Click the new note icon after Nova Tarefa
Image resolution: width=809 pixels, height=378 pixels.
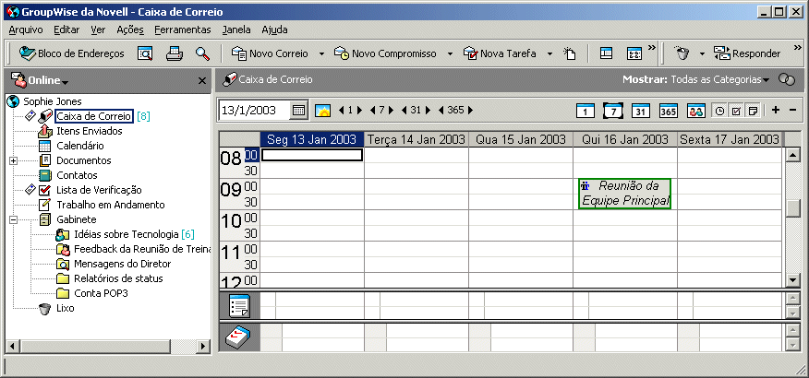coord(569,53)
